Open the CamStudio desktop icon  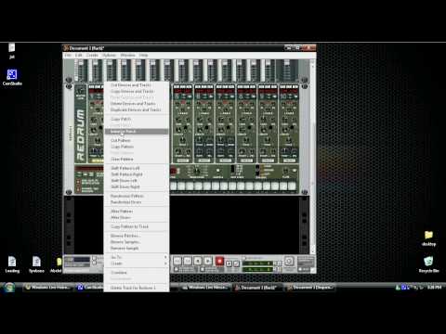pyautogui.click(x=12, y=77)
